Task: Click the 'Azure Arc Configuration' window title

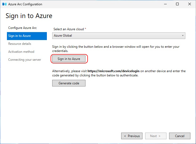Action: 25,4
